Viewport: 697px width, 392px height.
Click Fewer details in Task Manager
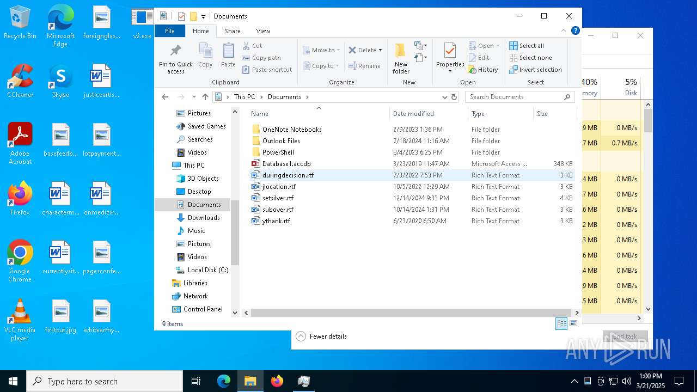(x=321, y=336)
